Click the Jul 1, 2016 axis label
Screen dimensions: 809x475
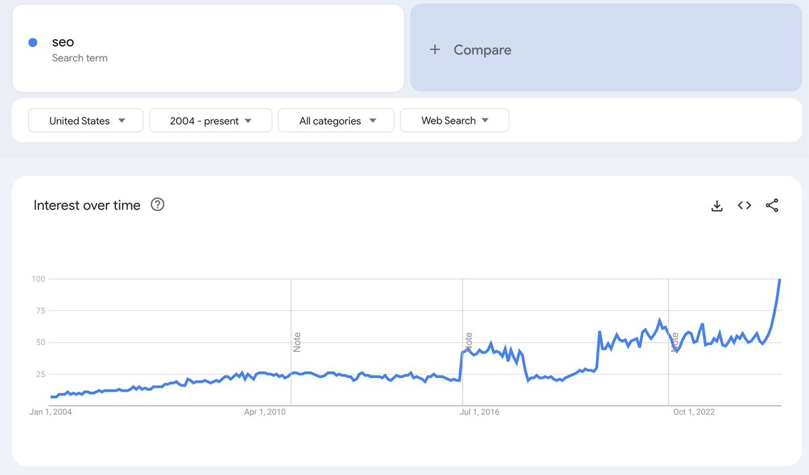point(479,412)
